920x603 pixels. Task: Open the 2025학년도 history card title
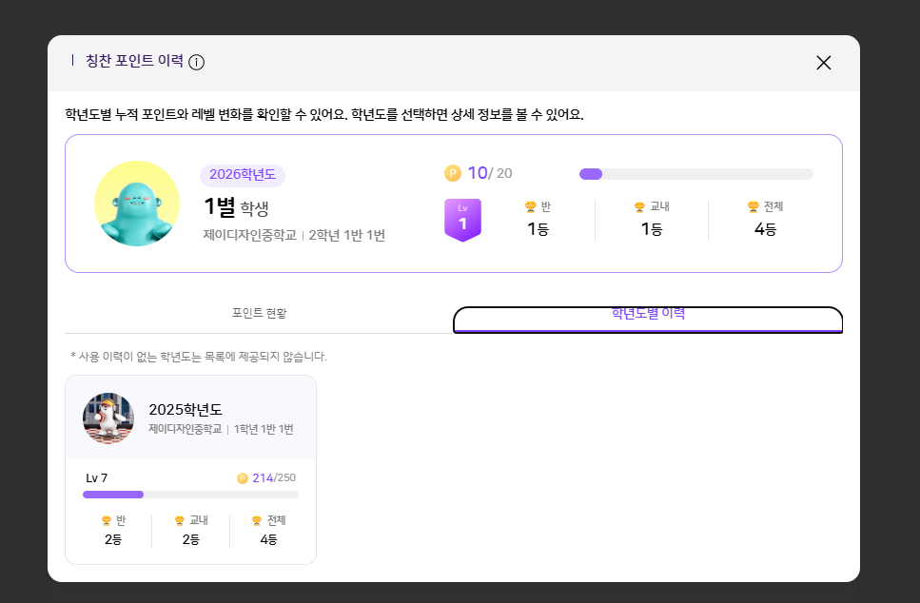pyautogui.click(x=186, y=409)
